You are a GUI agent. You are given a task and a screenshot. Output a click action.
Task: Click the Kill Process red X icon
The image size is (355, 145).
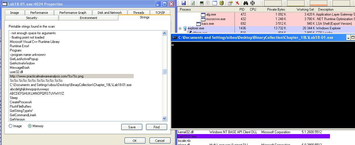coord(237,3)
